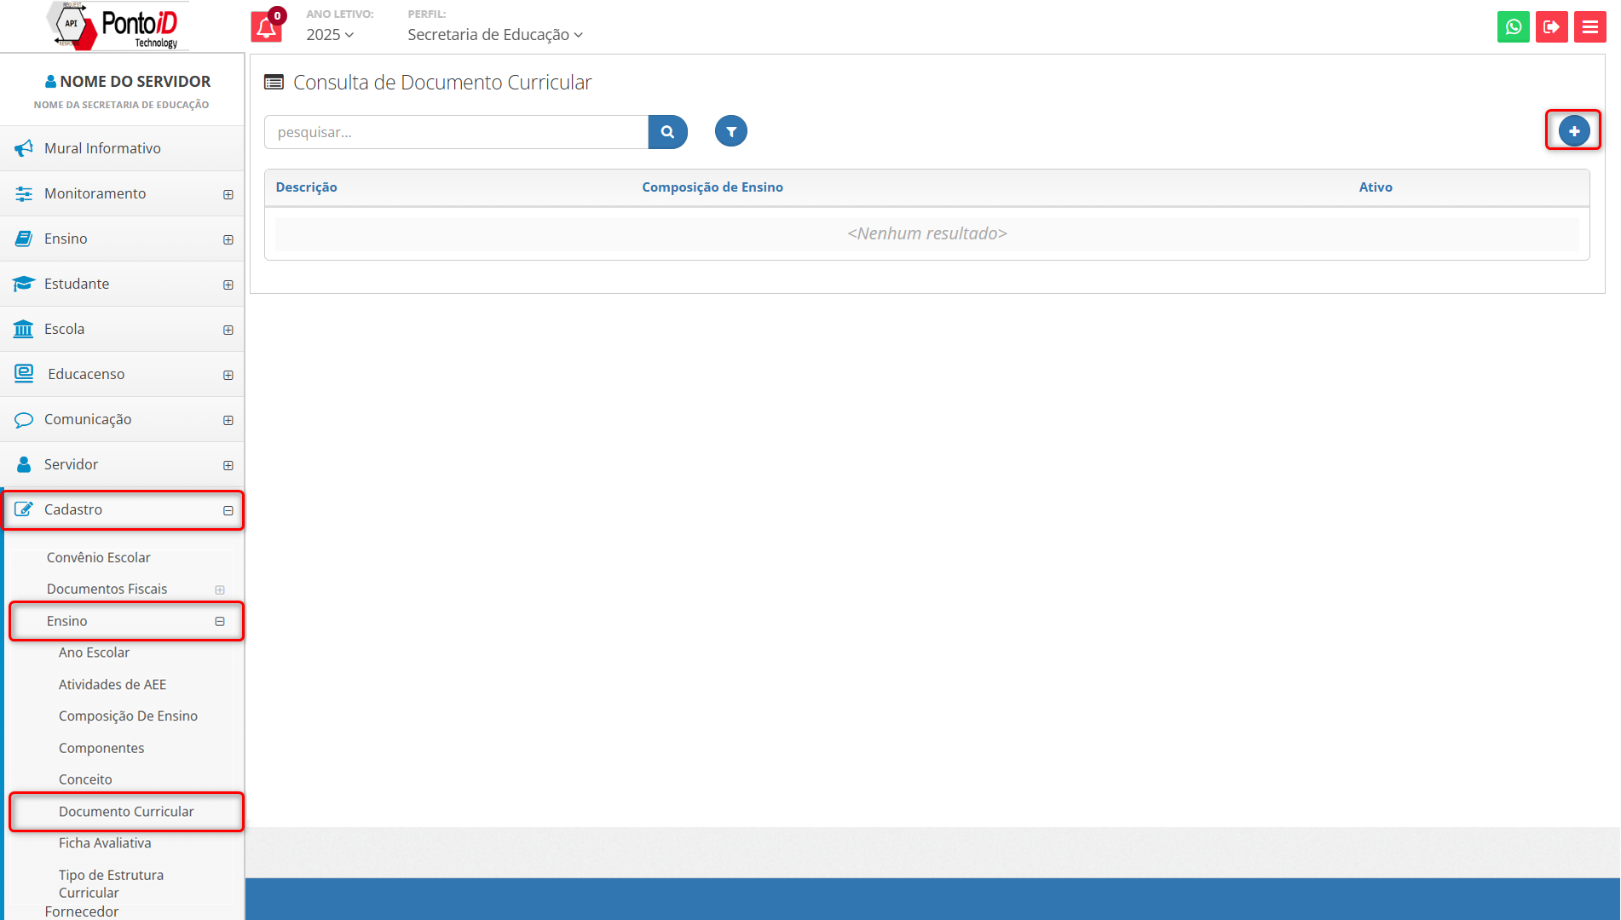
Task: Open Composição De Ensino link
Action: pos(128,716)
